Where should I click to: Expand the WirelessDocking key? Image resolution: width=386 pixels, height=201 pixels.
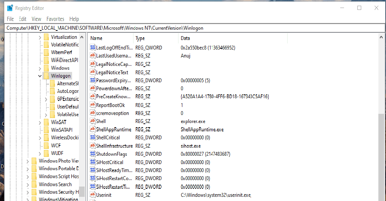(40, 138)
